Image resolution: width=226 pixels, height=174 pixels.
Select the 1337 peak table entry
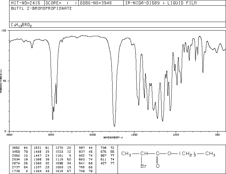41,167
